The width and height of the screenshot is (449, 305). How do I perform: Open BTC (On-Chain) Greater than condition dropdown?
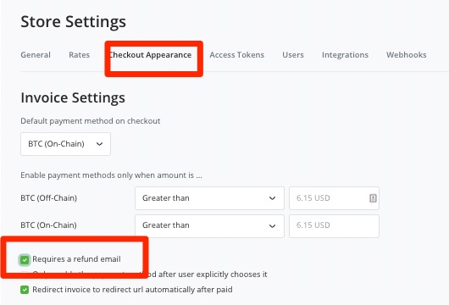(x=209, y=225)
